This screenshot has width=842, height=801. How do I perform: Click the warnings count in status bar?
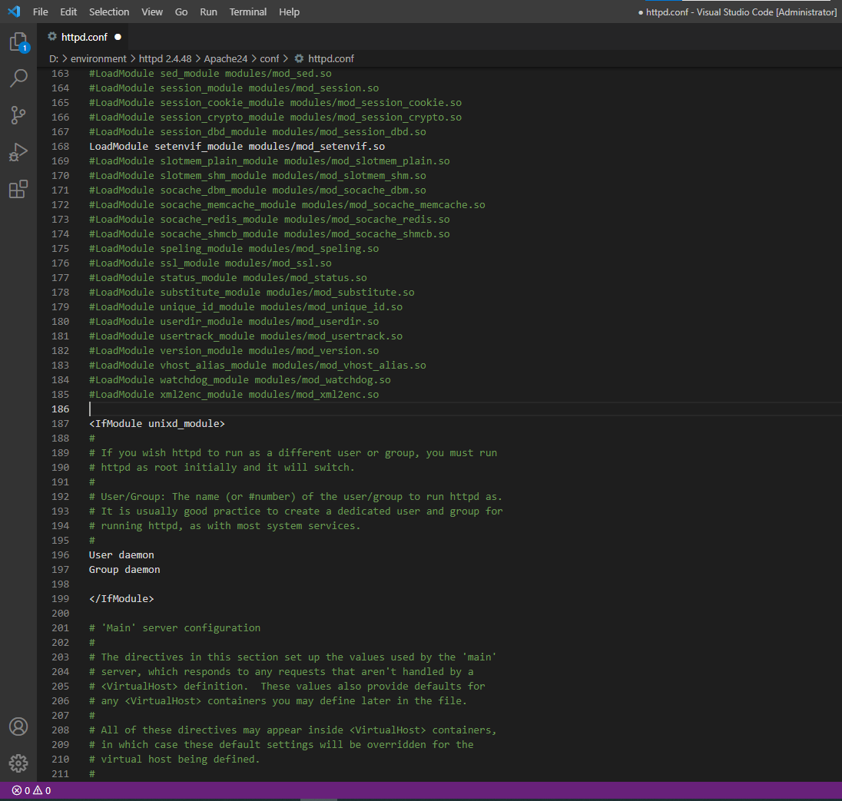pyautogui.click(x=42, y=790)
